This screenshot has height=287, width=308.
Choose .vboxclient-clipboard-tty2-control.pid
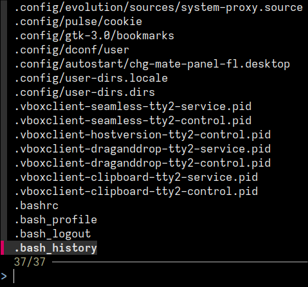coord(136,192)
